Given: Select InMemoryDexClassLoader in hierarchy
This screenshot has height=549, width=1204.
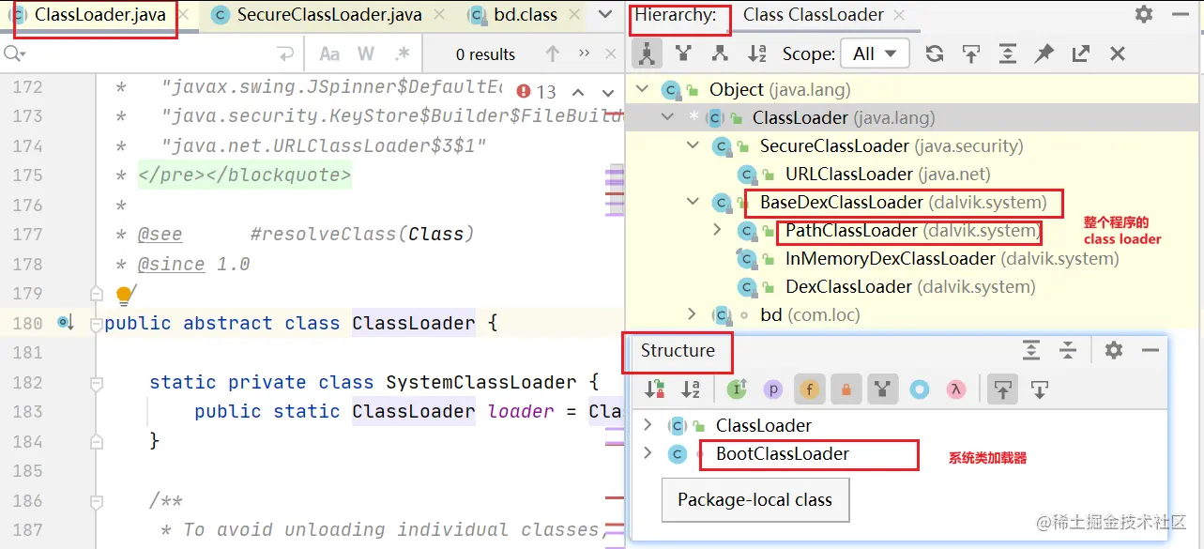Looking at the screenshot, I should (953, 258).
